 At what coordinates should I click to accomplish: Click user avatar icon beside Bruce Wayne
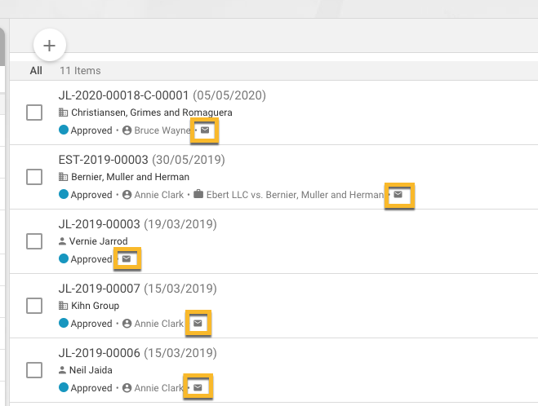(127, 130)
